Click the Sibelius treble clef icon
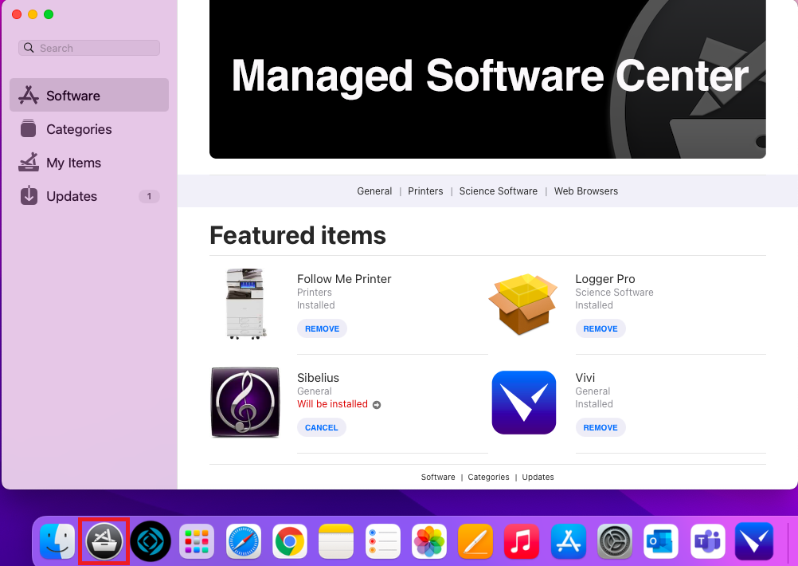This screenshot has width=798, height=566. [x=245, y=402]
